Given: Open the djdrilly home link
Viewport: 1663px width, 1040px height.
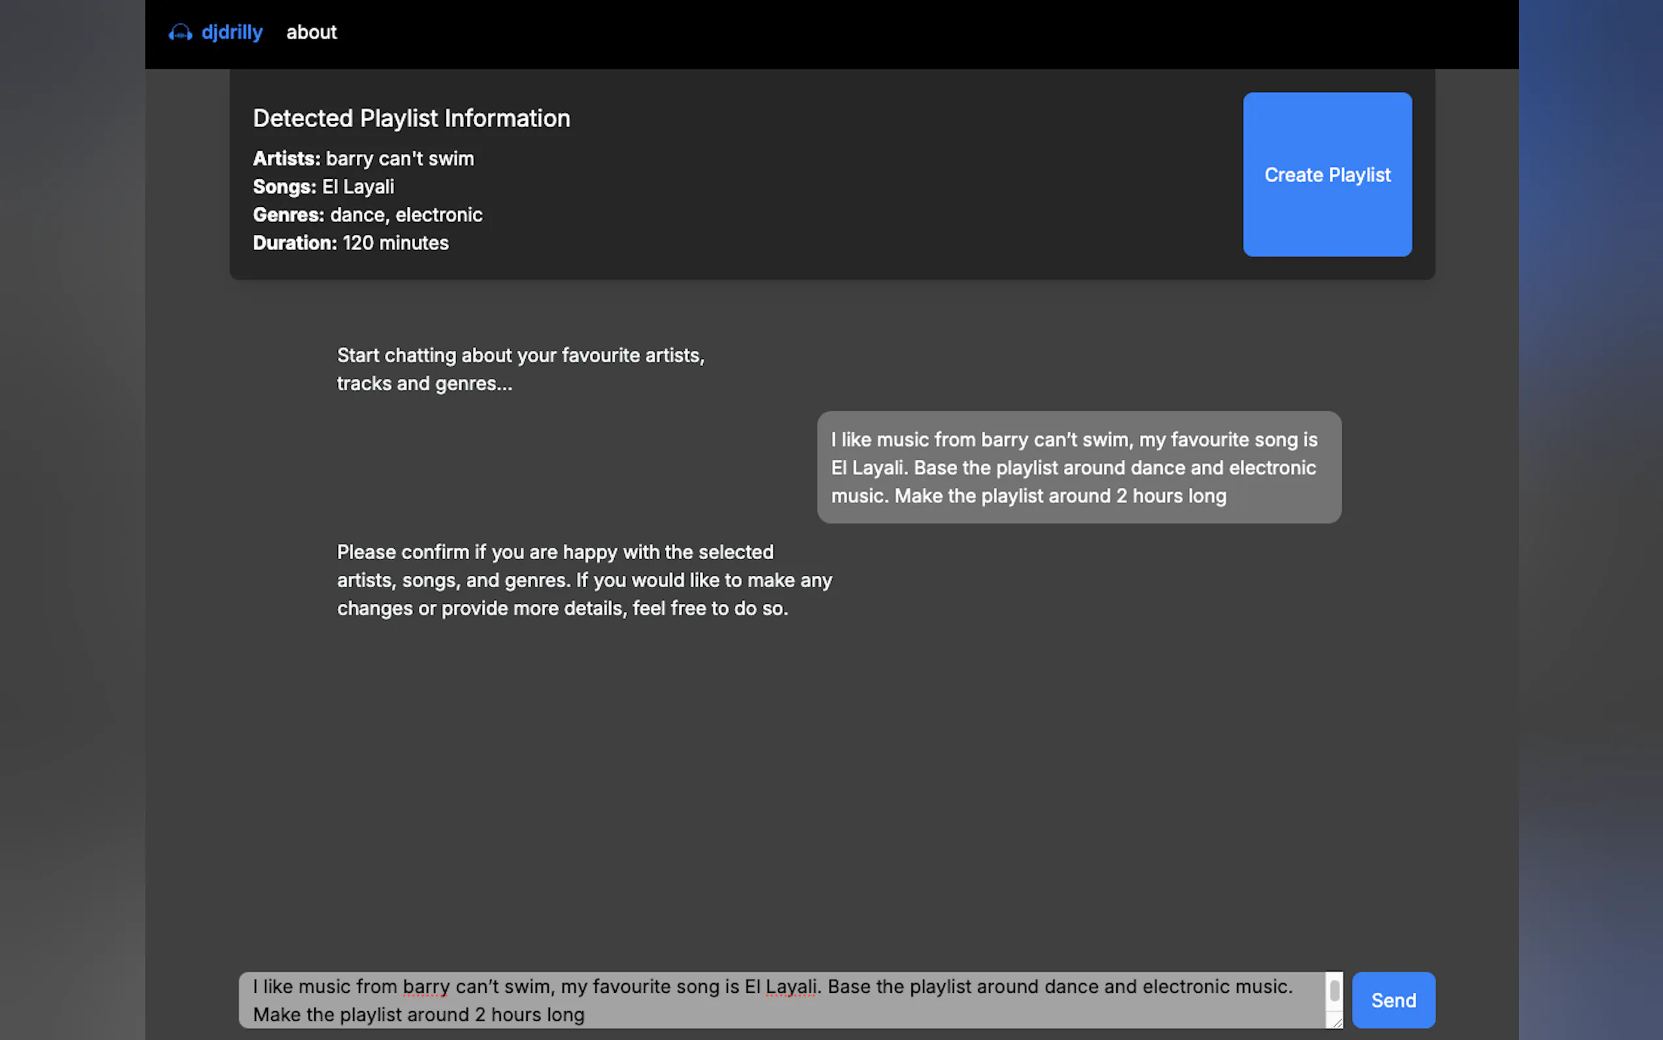Looking at the screenshot, I should click(x=232, y=32).
